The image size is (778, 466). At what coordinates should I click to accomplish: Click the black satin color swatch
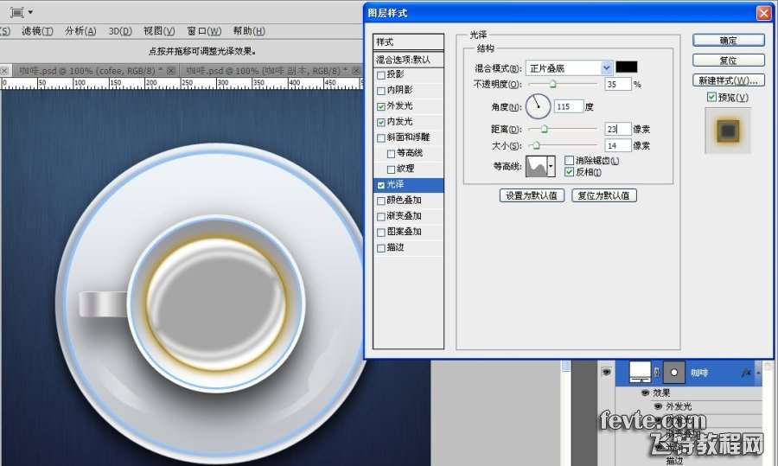[626, 67]
